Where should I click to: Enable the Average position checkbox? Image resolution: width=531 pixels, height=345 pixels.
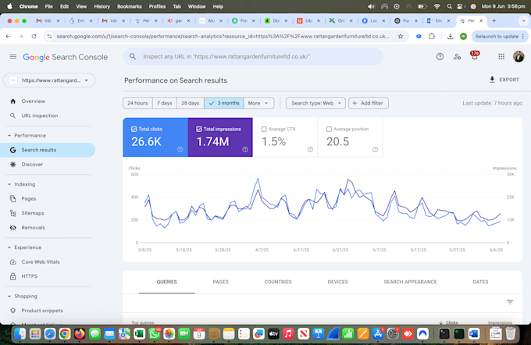point(329,129)
